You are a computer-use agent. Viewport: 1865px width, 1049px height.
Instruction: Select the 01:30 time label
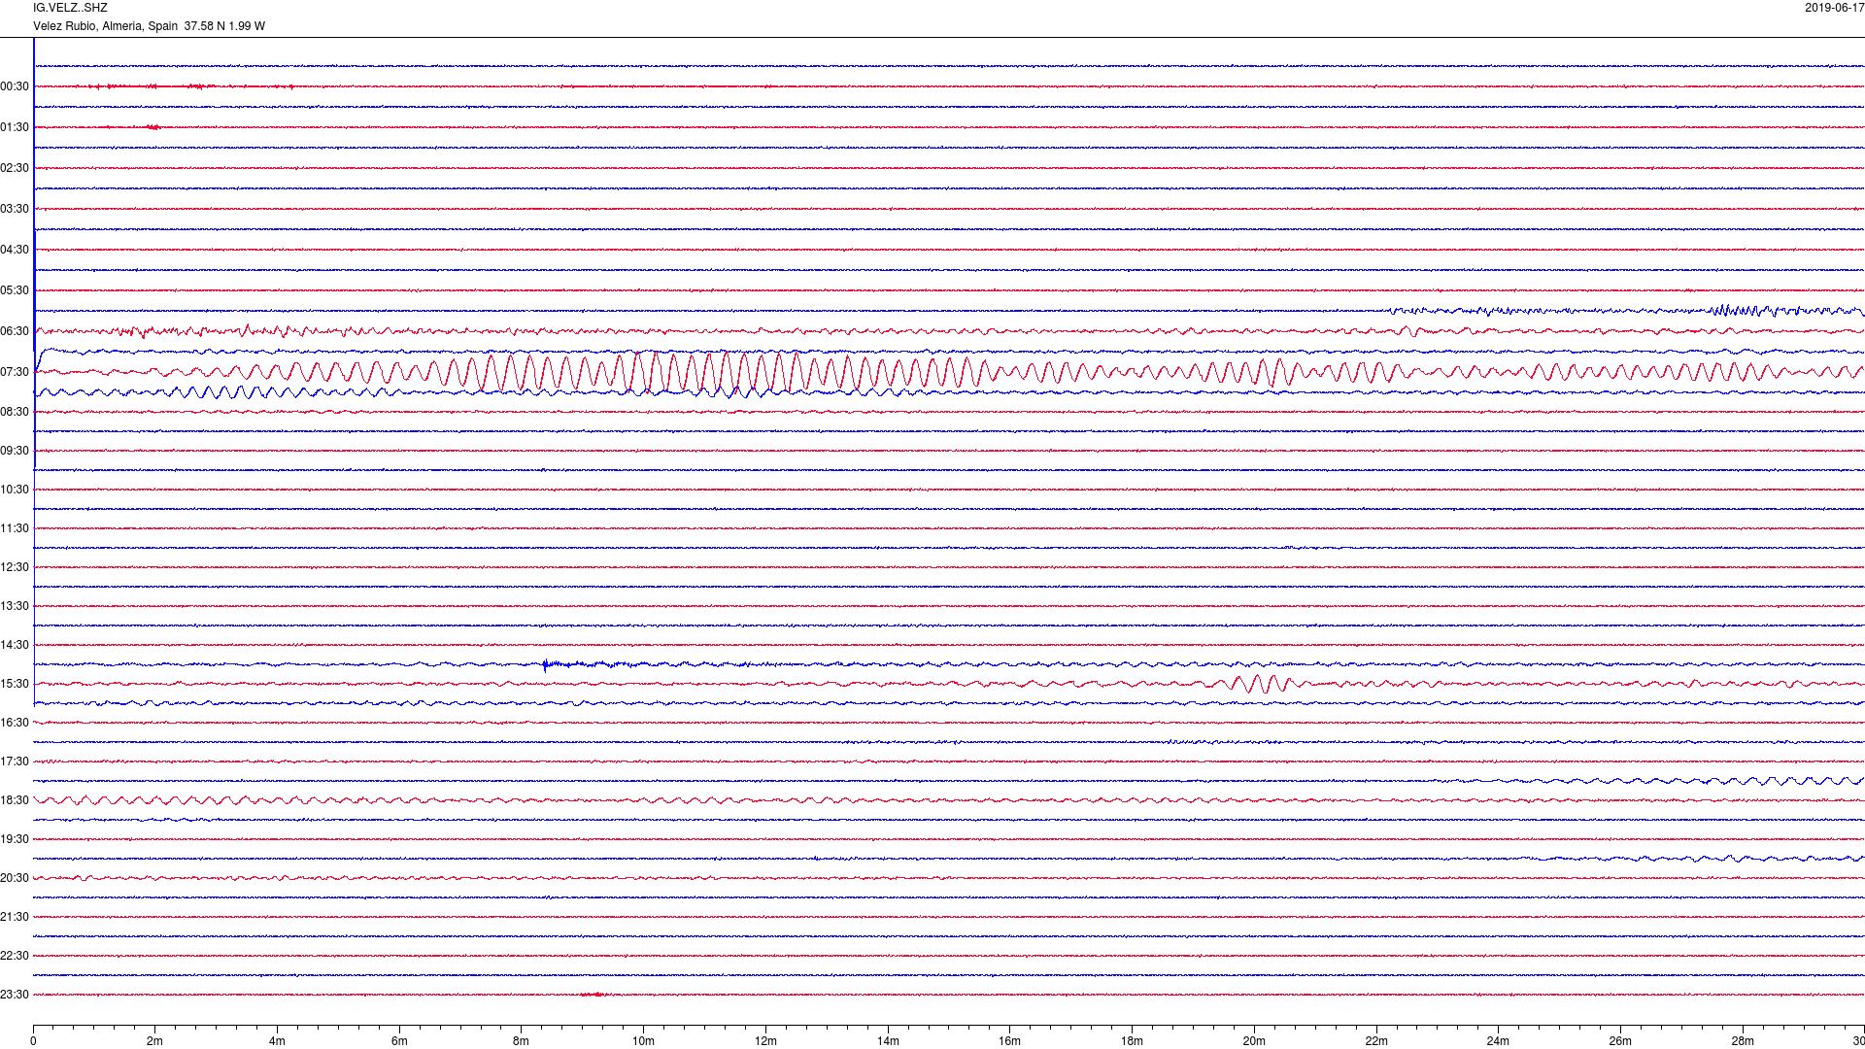click(15, 127)
